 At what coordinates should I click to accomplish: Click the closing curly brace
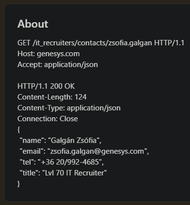[x=19, y=184]
